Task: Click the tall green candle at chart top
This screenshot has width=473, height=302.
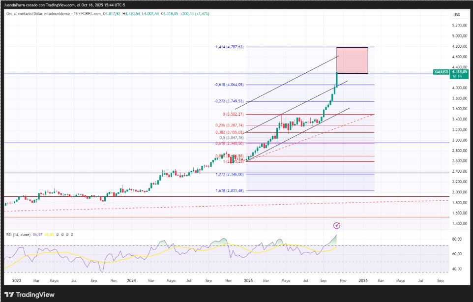Action: click(x=336, y=79)
